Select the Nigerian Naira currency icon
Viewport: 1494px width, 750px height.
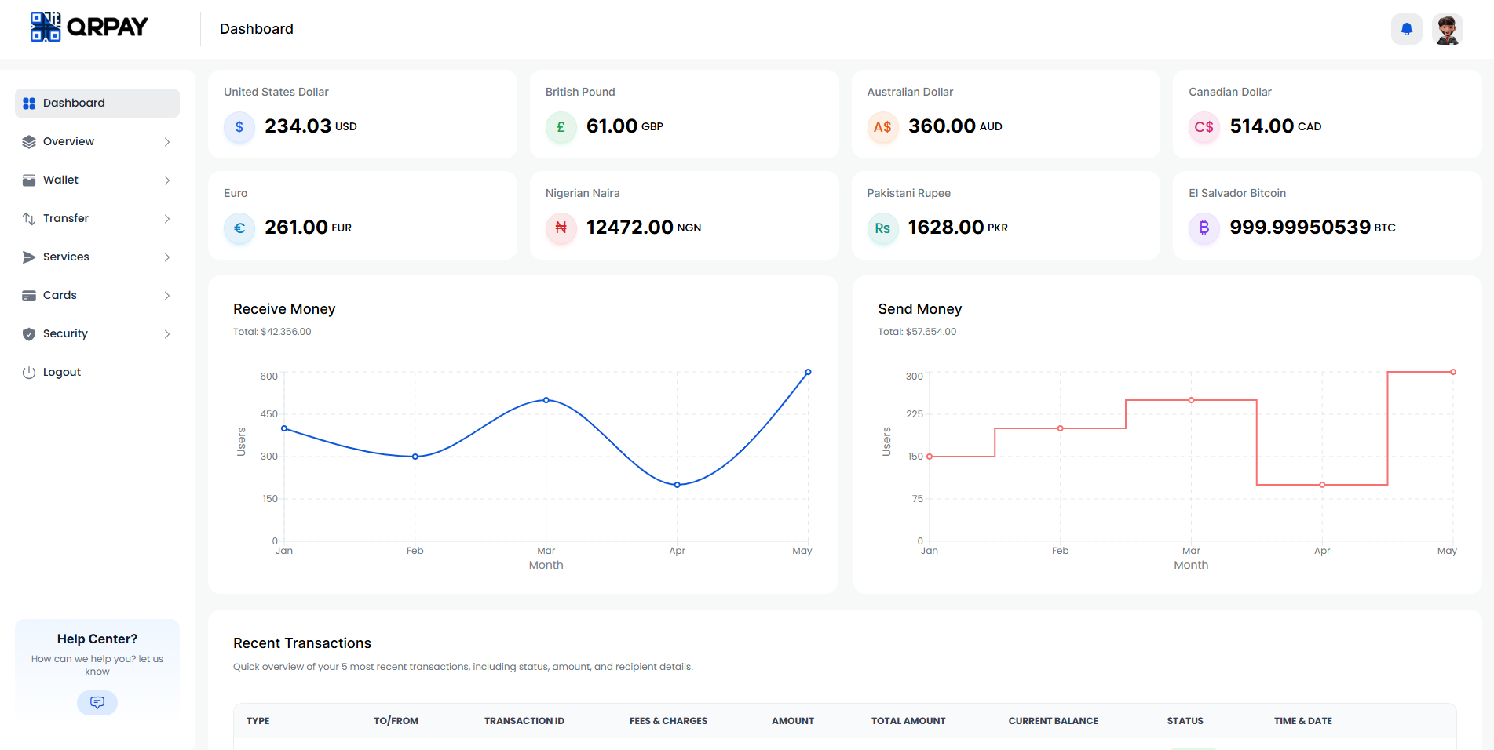(x=561, y=228)
